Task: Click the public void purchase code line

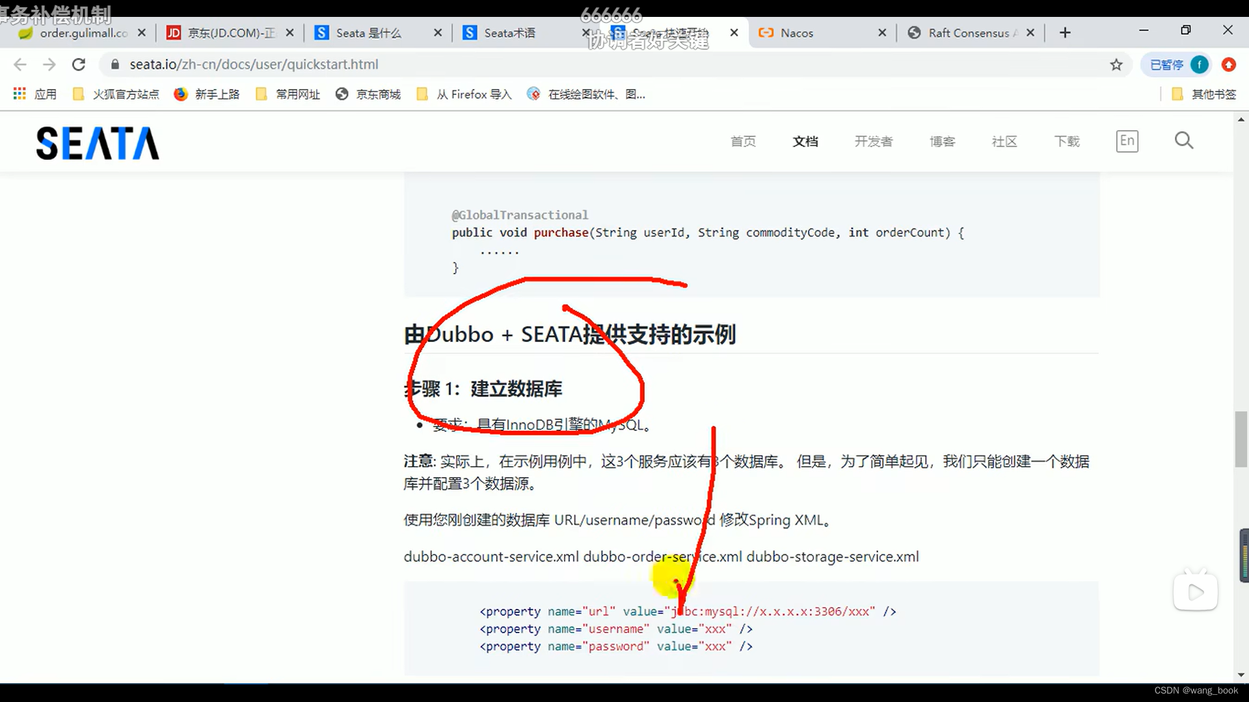Action: (x=708, y=233)
